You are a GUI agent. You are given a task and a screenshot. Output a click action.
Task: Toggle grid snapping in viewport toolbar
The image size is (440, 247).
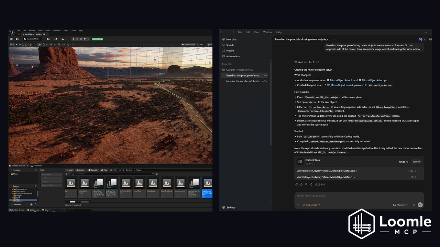click(x=51, y=45)
